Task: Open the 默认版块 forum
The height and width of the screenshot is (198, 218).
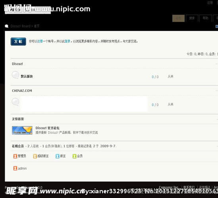Action: (x=27, y=76)
